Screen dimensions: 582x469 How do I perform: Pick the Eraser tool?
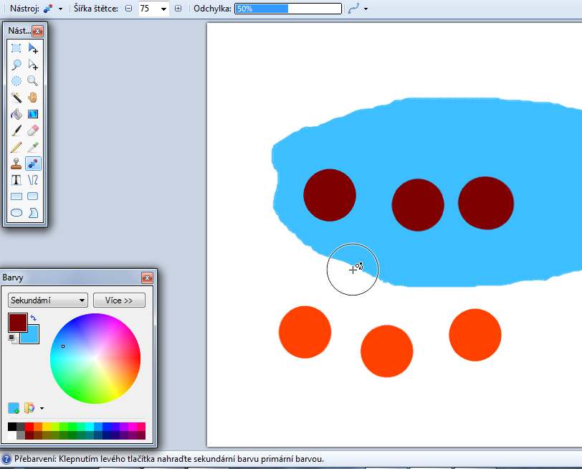pos(33,131)
